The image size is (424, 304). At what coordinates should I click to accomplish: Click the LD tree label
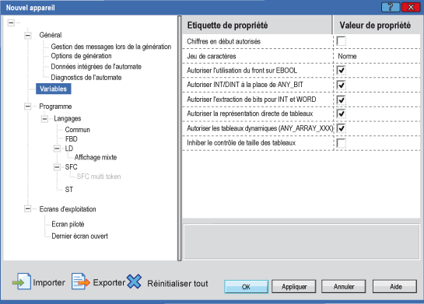click(69, 149)
